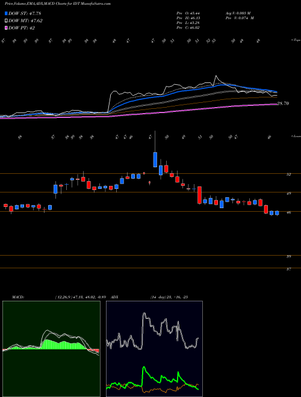Click the blue DOW ST legend swatch
This screenshot has width=301, height=397.
[6, 13]
